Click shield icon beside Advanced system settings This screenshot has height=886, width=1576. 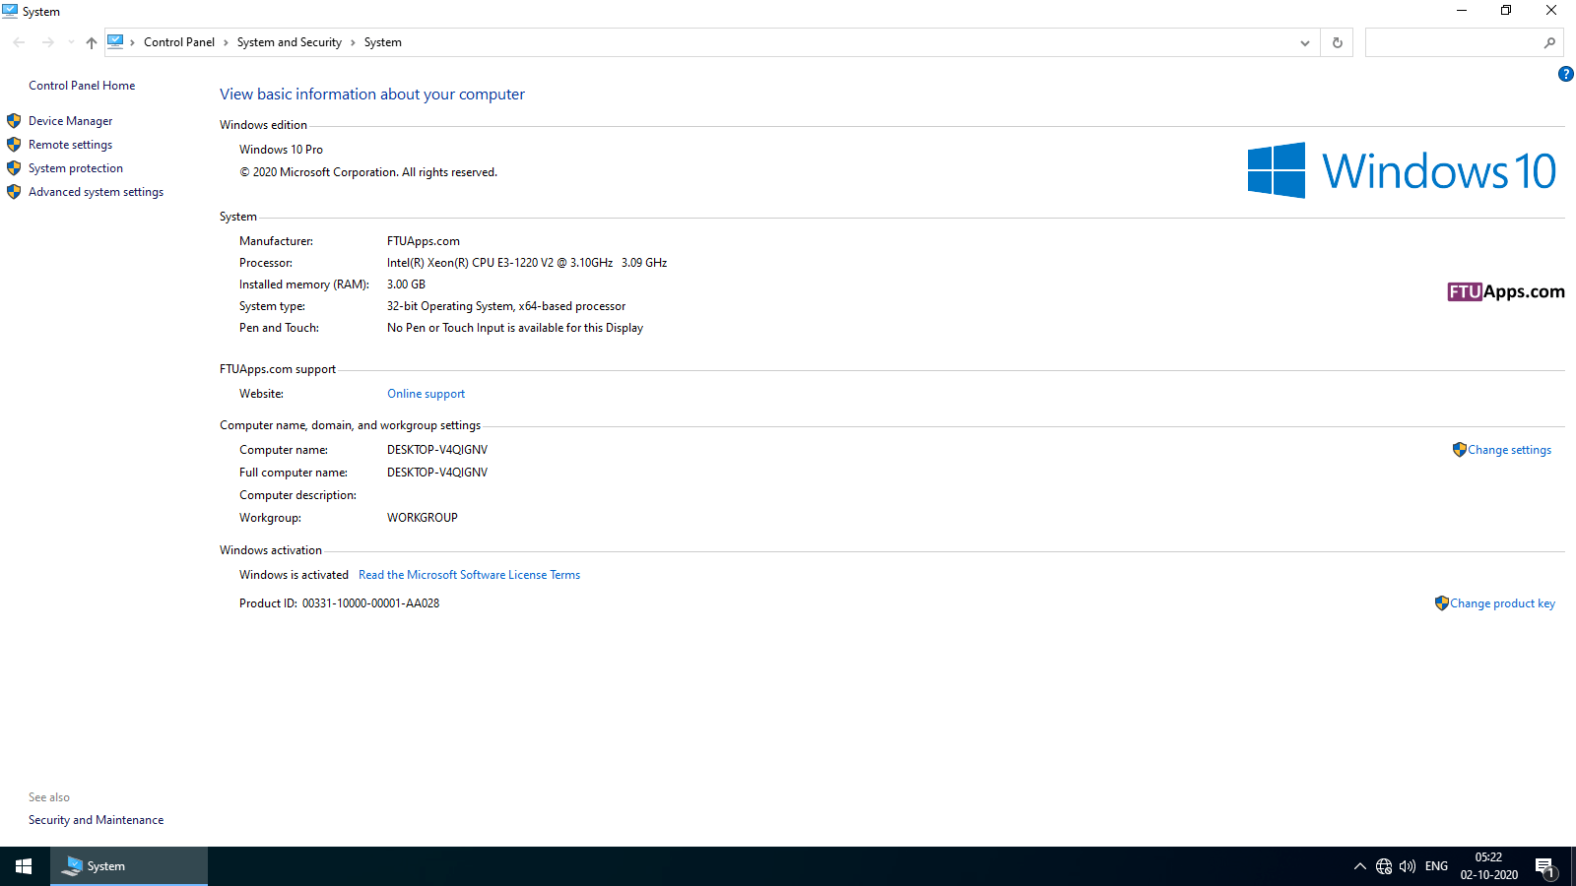click(14, 192)
